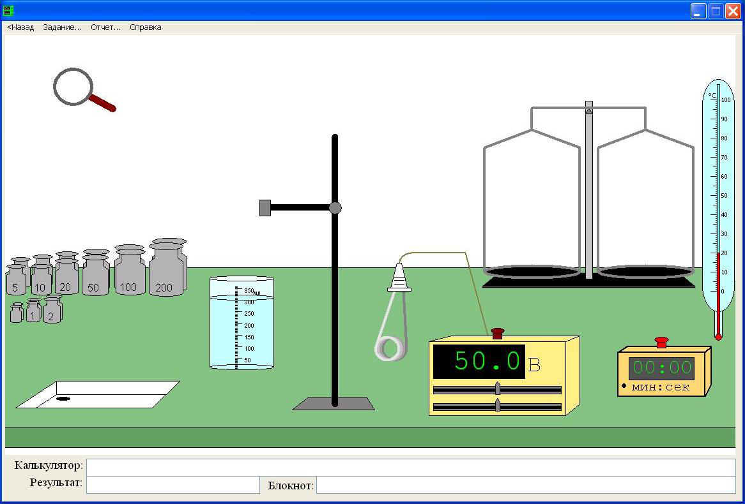This screenshot has width=745, height=504.
Task: Select the 100 gram weight
Action: 129,273
